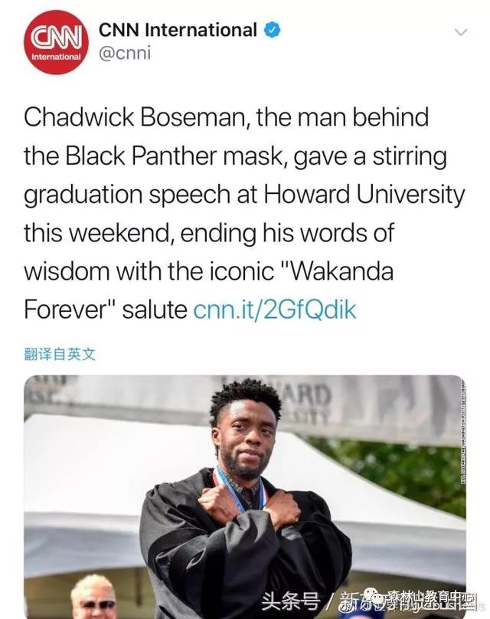Image resolution: width=490 pixels, height=619 pixels.
Task: Open the CNN International display name
Action: pos(178,30)
